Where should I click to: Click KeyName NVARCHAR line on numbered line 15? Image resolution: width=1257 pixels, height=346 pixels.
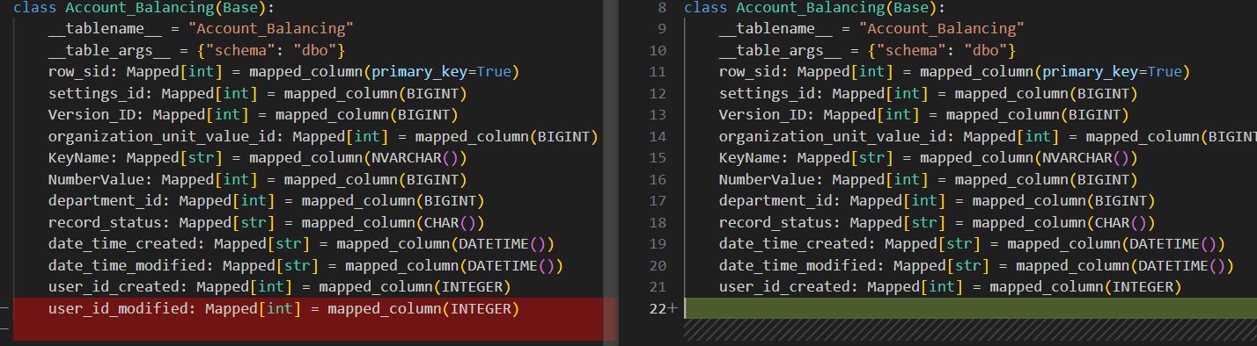coord(928,158)
